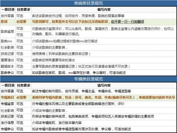Screen dimensions: 177x133
Task: Click the line starting 叙述专辑的制作团队
Action: (81, 91)
